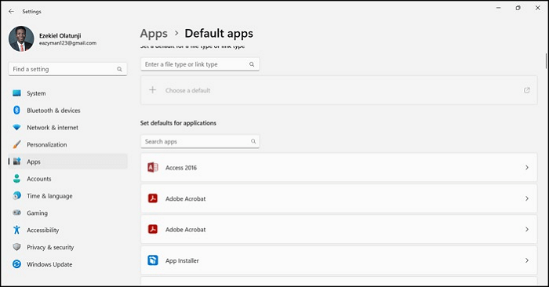Viewport: 549px width, 287px height.
Task: Click the Enter a file type field
Action: (200, 64)
